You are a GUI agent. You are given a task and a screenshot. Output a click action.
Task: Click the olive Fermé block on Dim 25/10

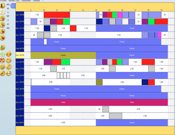tap(63, 55)
